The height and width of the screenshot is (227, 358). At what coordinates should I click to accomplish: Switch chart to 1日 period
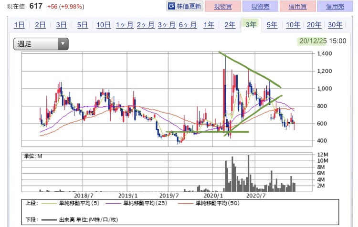[x=19, y=25]
